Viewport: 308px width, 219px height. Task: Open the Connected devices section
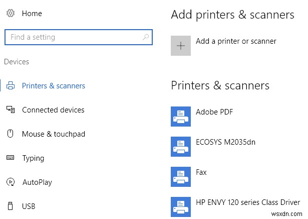pyautogui.click(x=53, y=110)
